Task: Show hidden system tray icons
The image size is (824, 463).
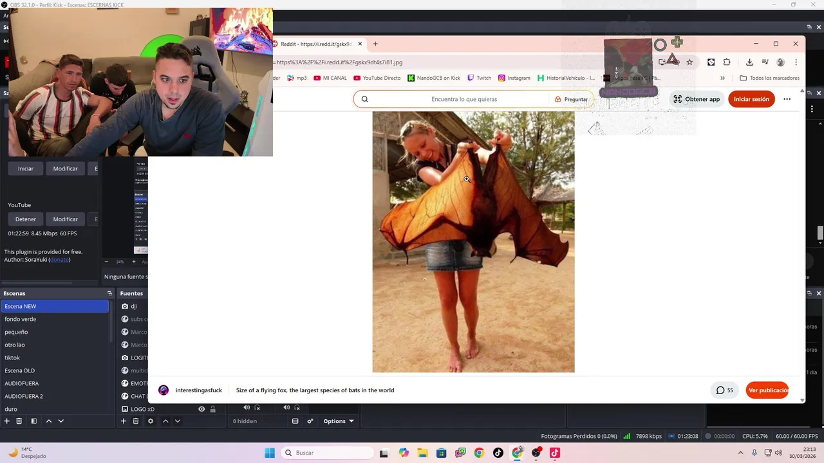Action: point(740,453)
